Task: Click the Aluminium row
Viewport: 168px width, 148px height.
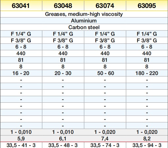Action: pyautogui.click(x=84, y=21)
